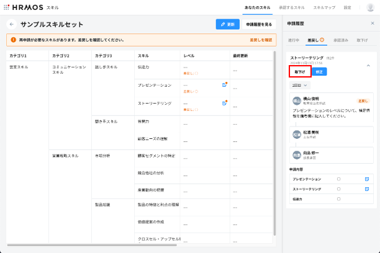Click 横山 俊明 reviewer avatar
380x253 pixels.
point(297,100)
